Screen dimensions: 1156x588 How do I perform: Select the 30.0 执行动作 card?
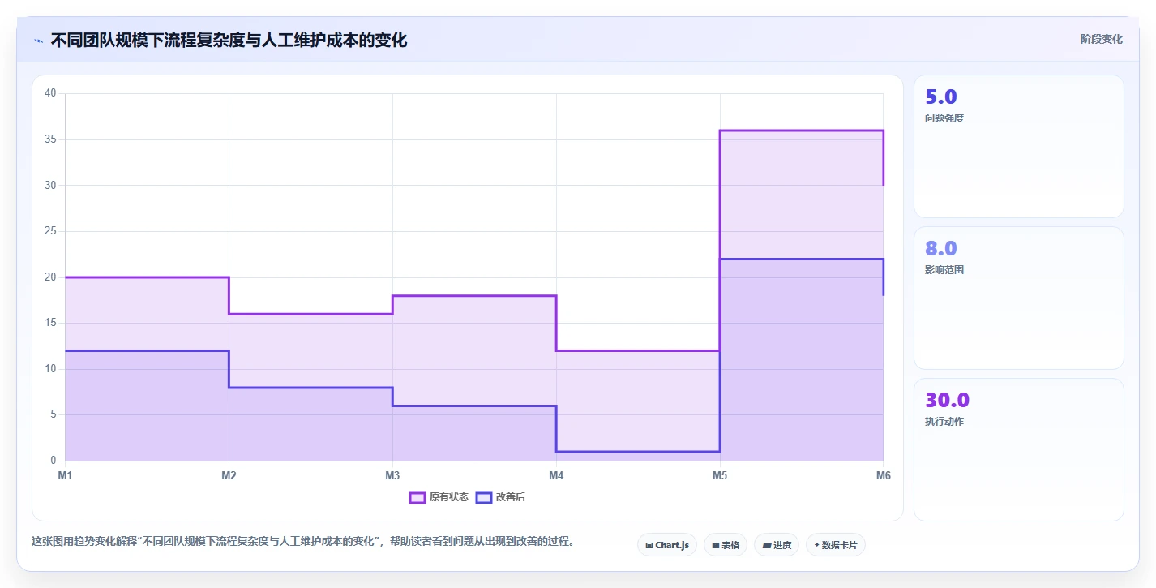tap(1019, 450)
